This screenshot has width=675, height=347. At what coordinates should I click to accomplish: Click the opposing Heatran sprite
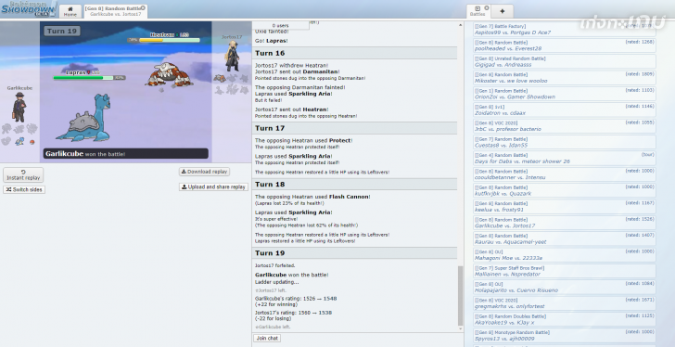click(x=169, y=75)
